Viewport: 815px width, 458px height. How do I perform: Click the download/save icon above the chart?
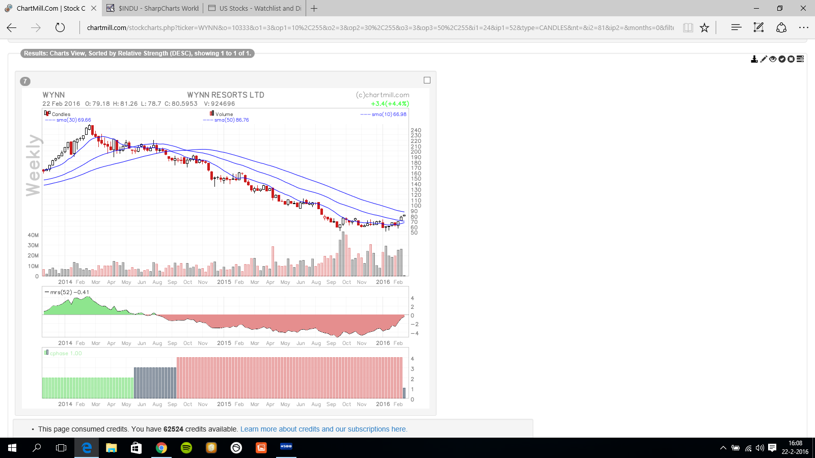click(754, 59)
